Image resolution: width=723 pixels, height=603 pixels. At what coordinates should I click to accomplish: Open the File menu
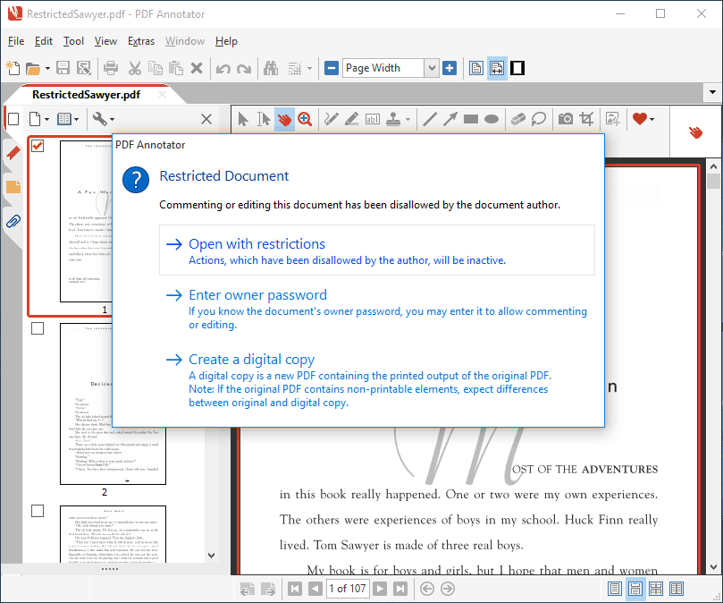click(16, 41)
